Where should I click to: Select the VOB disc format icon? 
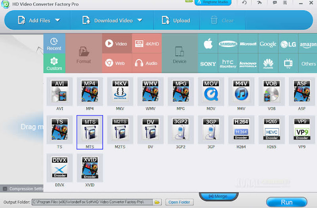click(x=271, y=92)
